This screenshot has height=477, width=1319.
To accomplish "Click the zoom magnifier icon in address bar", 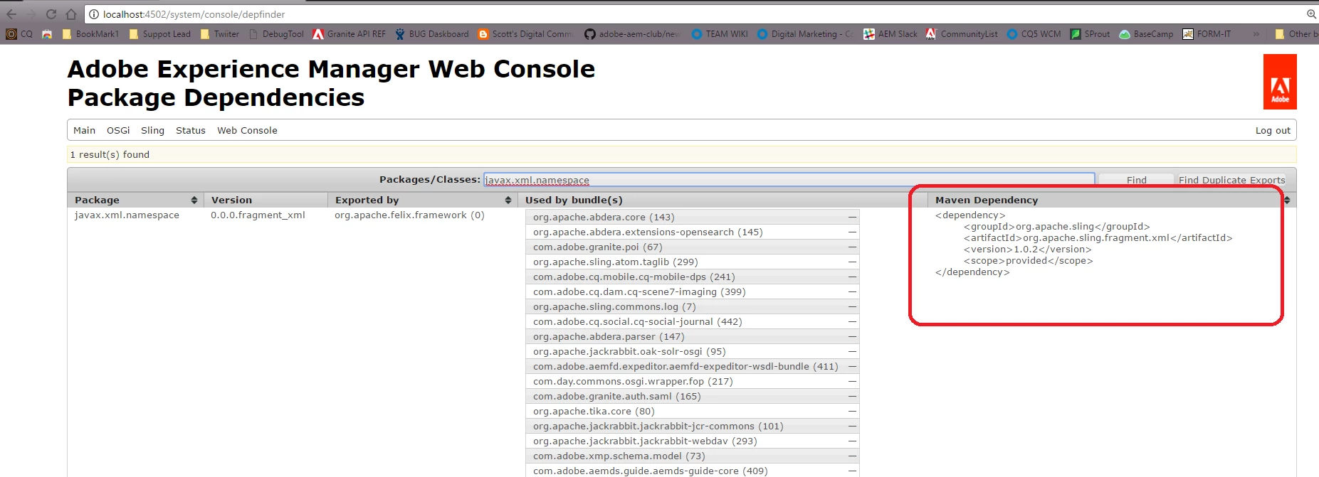I will click(x=1312, y=14).
